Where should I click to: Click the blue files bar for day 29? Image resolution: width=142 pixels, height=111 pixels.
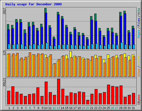click(125, 29)
